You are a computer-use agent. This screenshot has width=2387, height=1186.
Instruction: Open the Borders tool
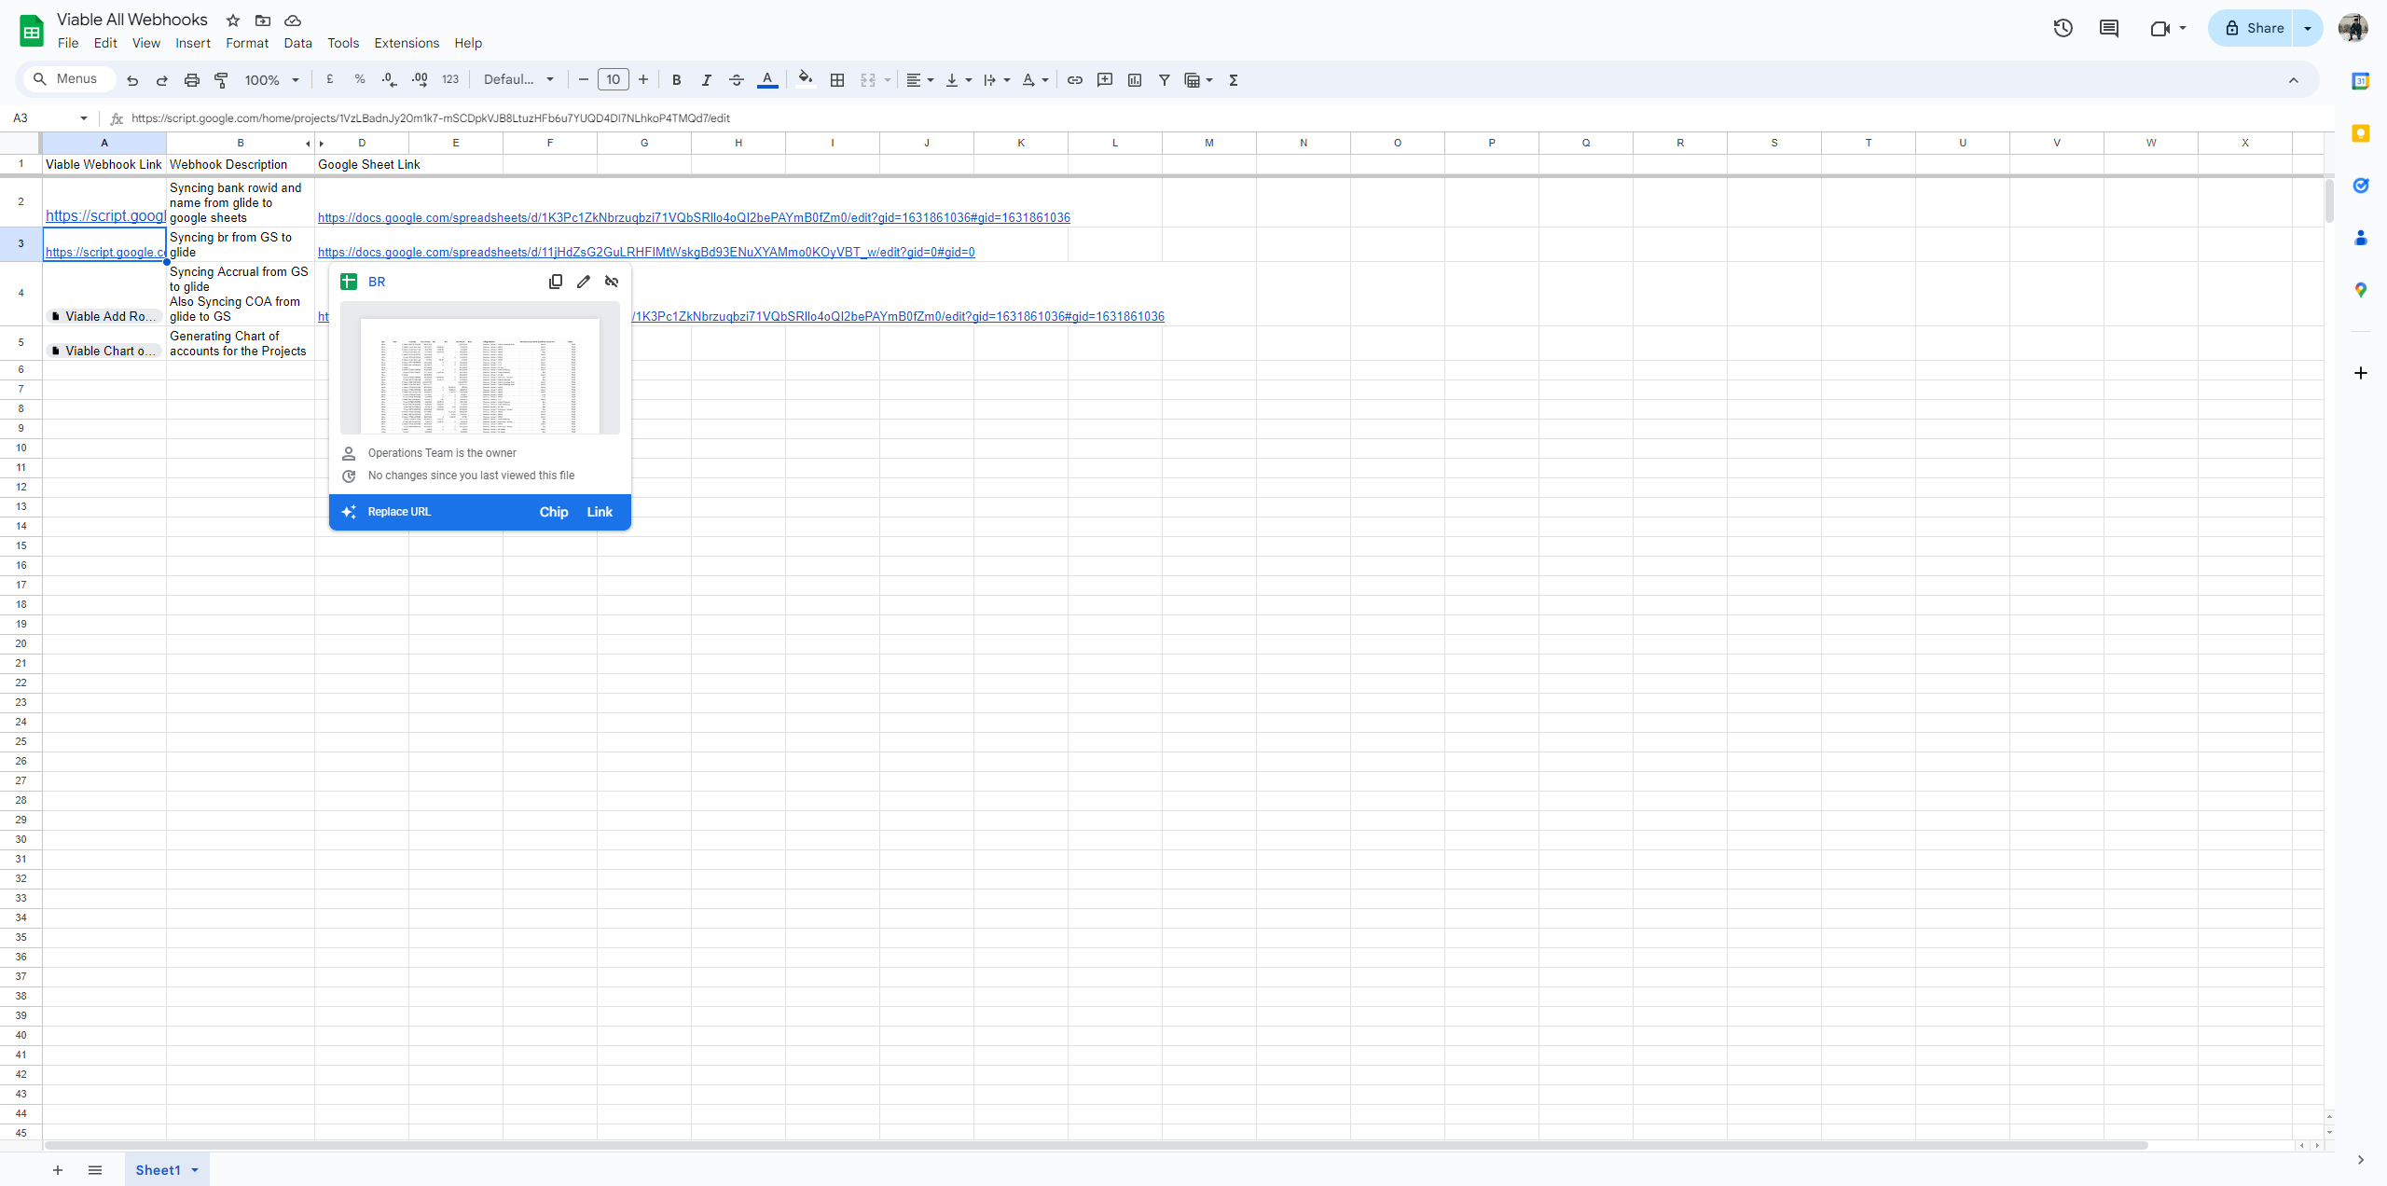(837, 80)
